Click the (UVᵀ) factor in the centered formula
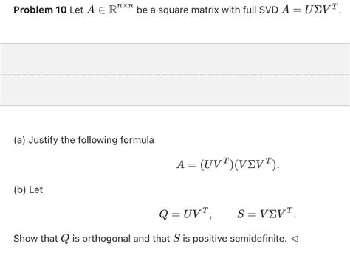The width and height of the screenshot is (350, 266). pyautogui.click(x=217, y=164)
